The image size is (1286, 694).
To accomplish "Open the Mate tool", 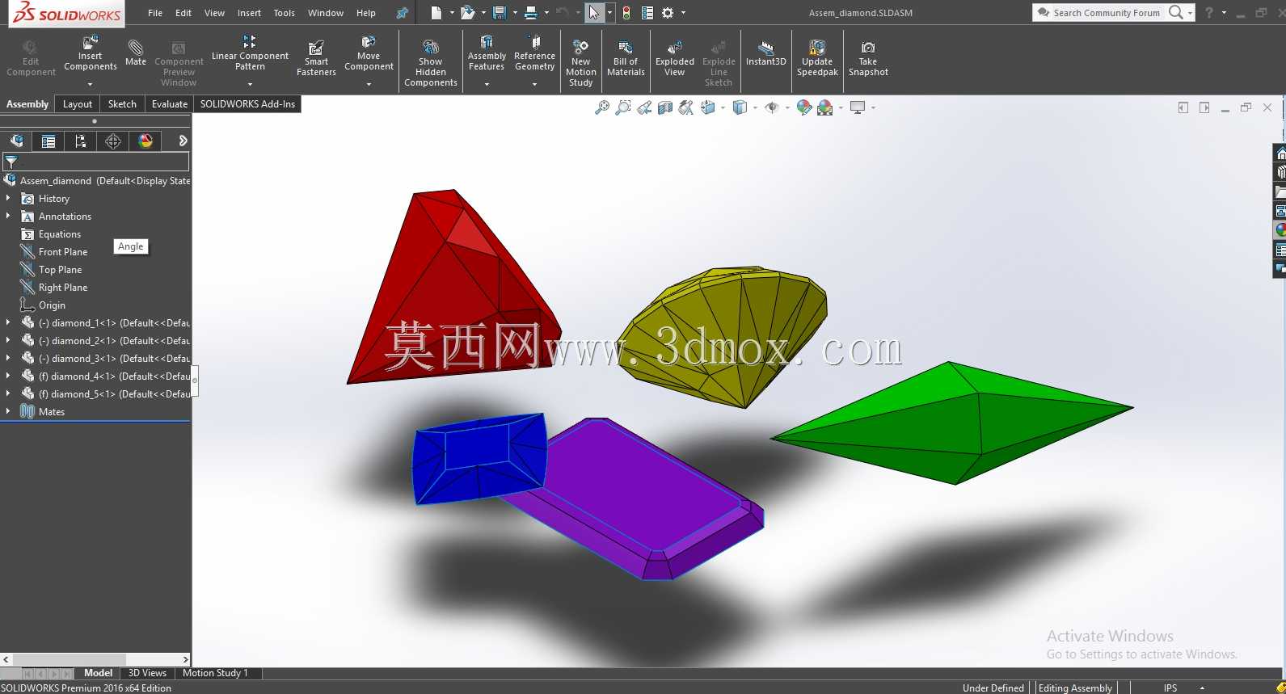I will point(136,53).
